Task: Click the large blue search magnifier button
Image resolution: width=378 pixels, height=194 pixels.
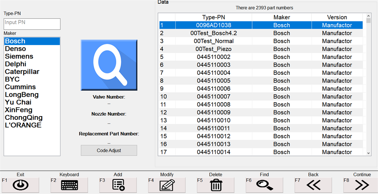Action: tap(109, 65)
